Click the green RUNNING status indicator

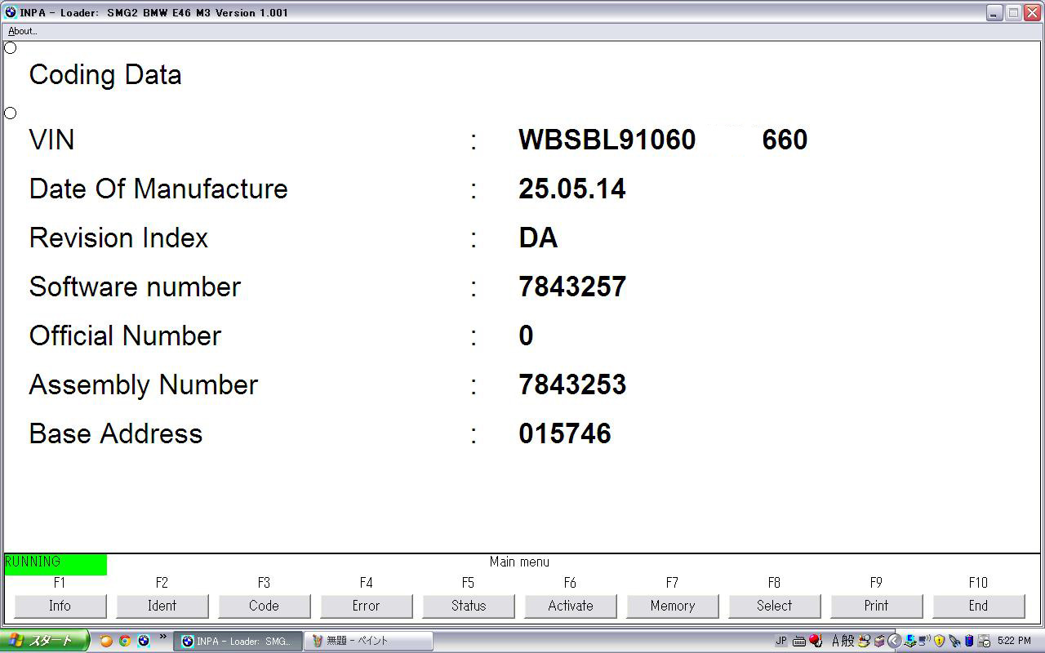pos(56,564)
